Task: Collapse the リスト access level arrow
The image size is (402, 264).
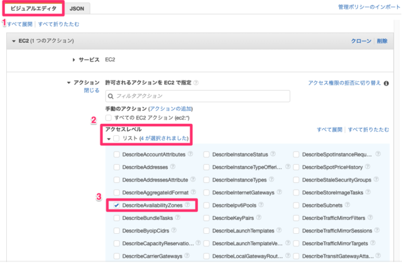Action: (x=109, y=139)
